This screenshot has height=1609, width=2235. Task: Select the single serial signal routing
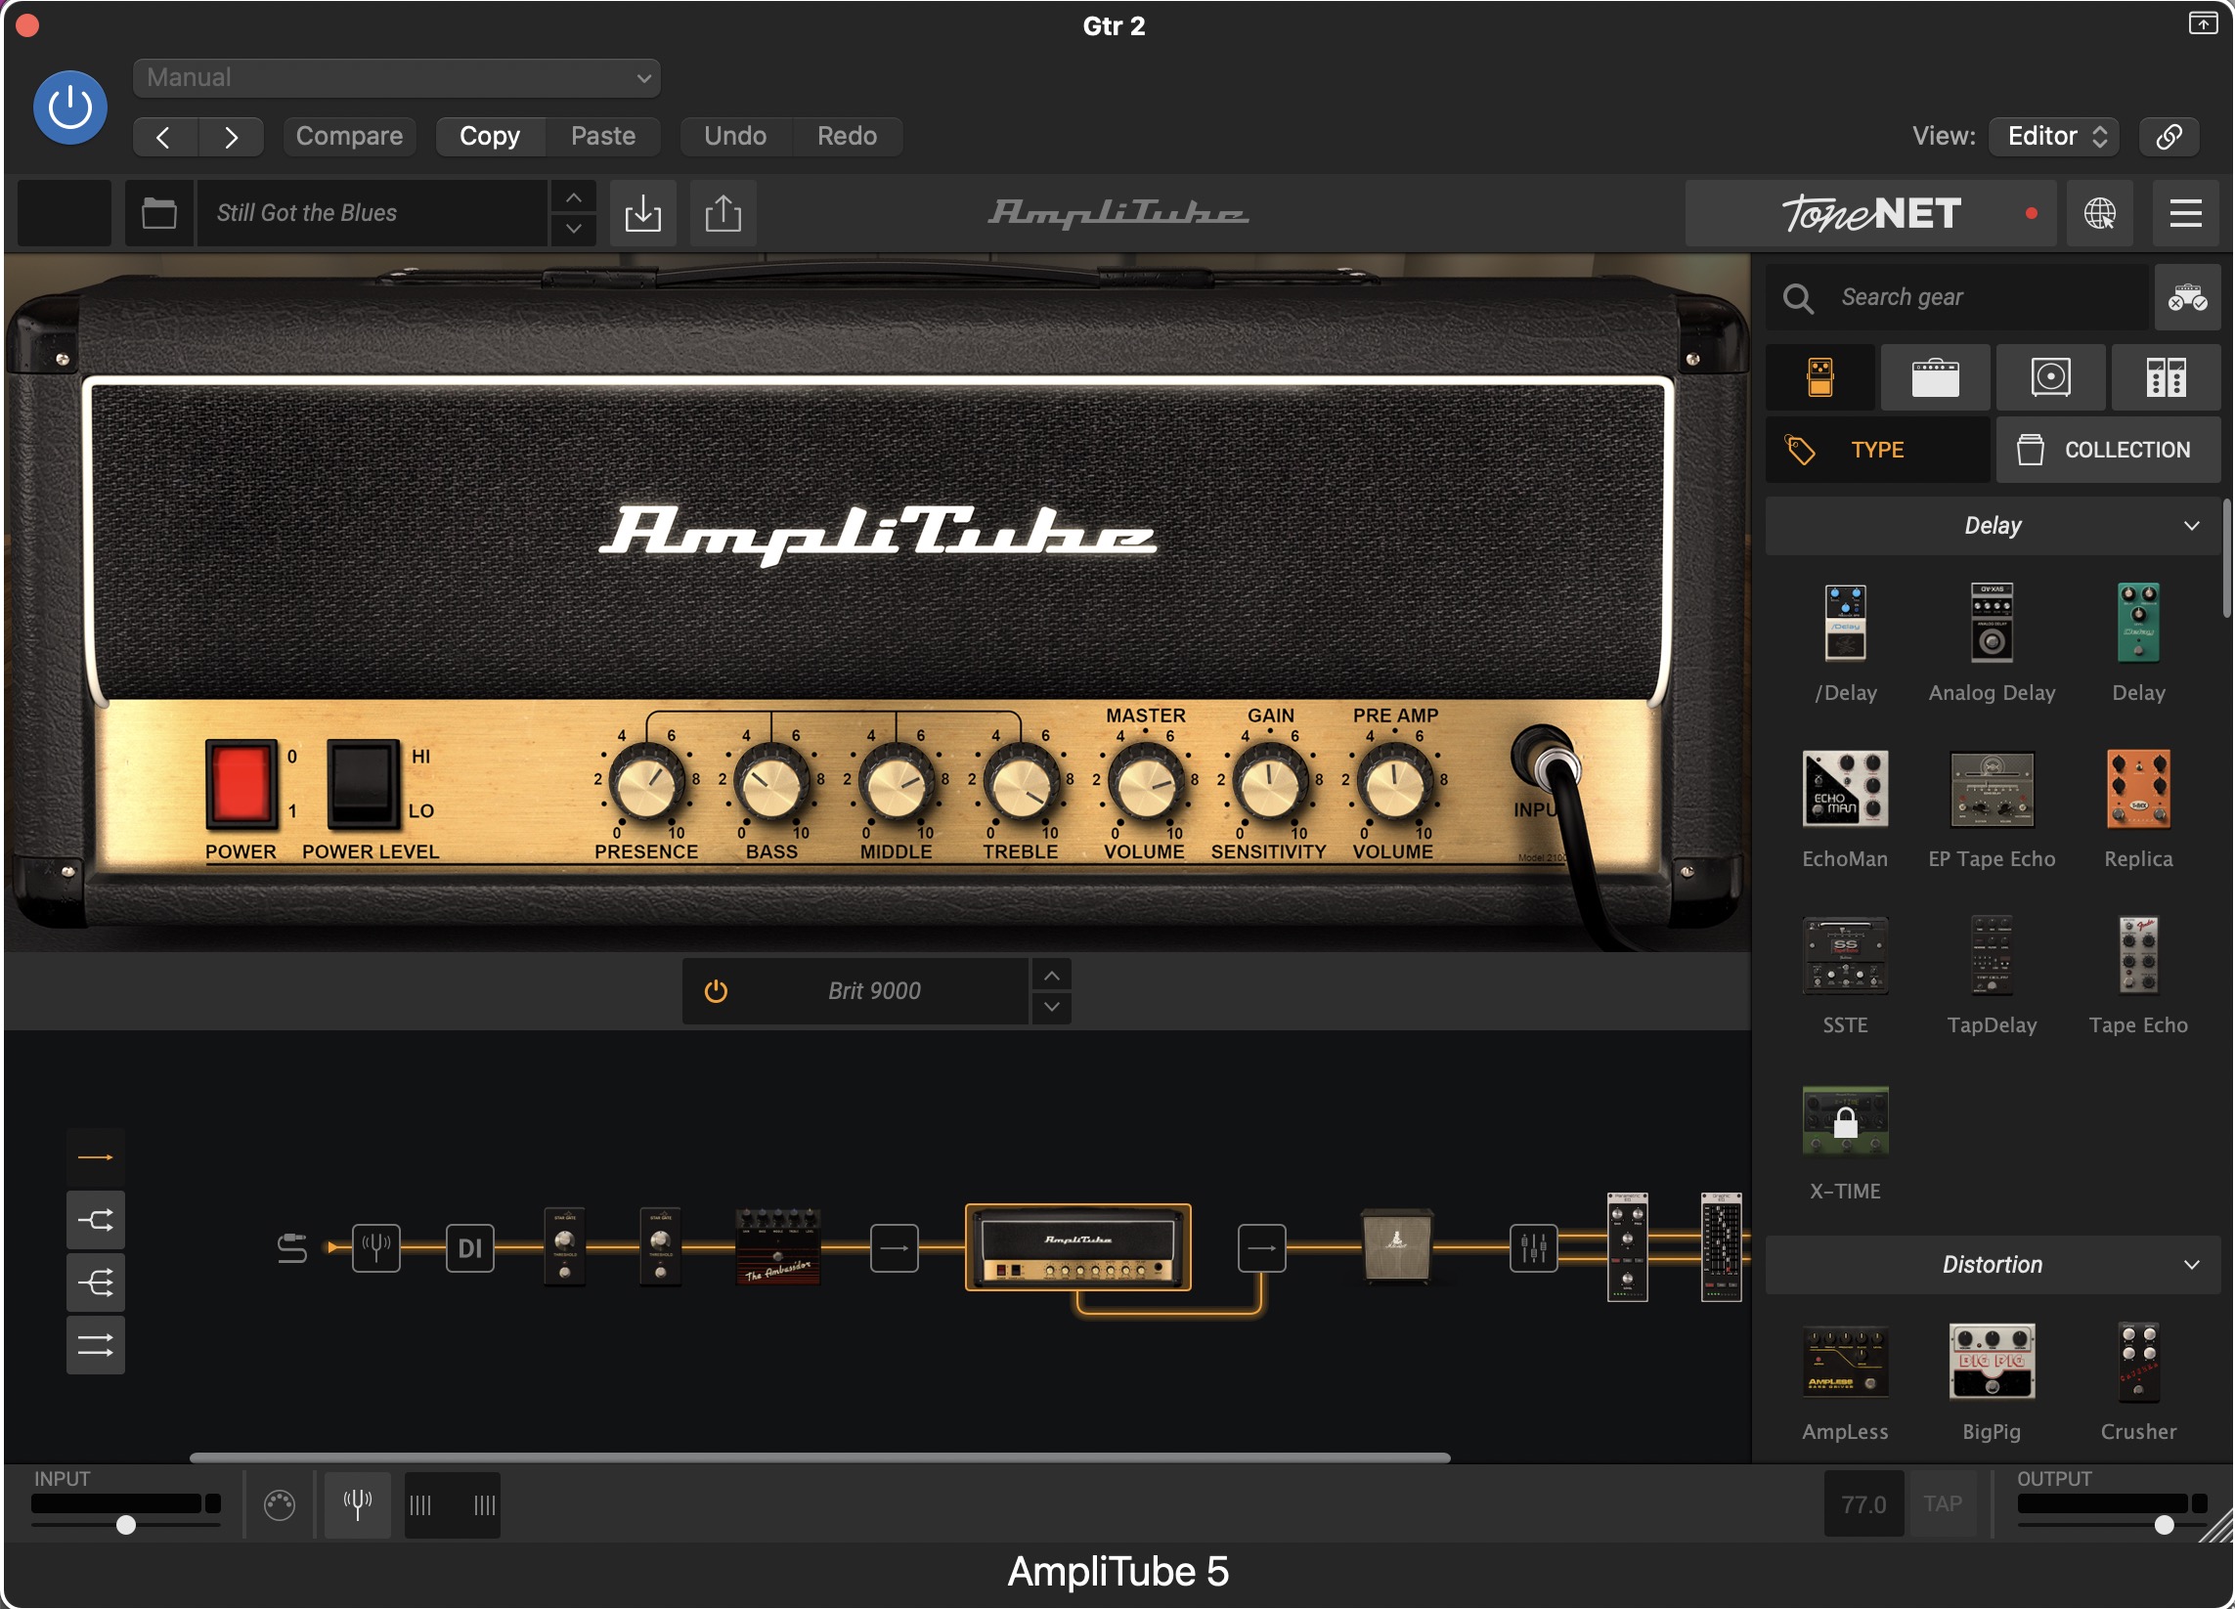coord(96,1156)
